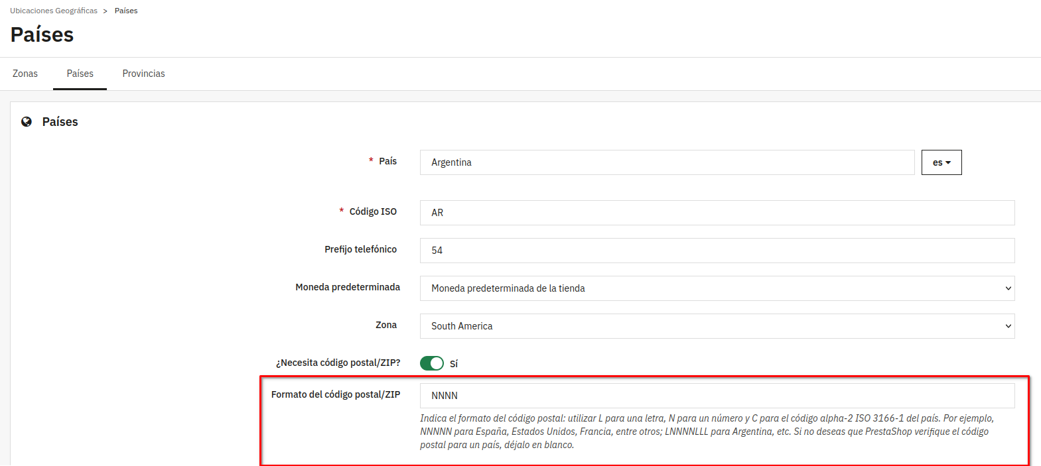Click the postal code format field NNNN
1041x466 pixels.
coord(717,396)
